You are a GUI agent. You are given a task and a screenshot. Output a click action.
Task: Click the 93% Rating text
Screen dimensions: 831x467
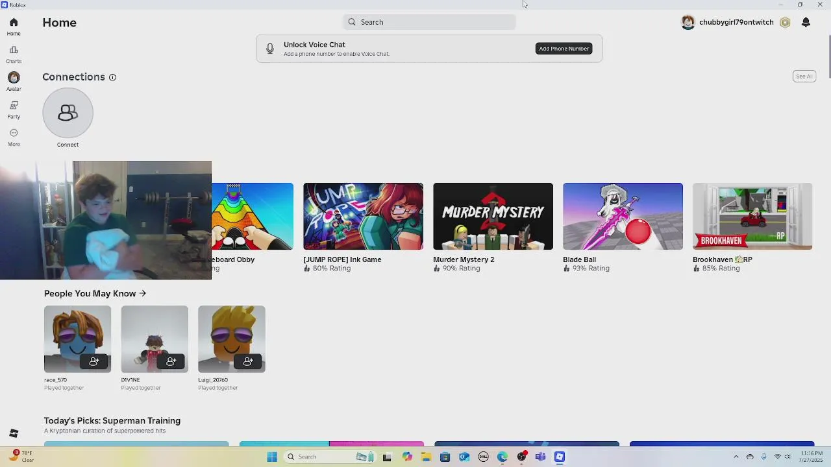[591, 269]
